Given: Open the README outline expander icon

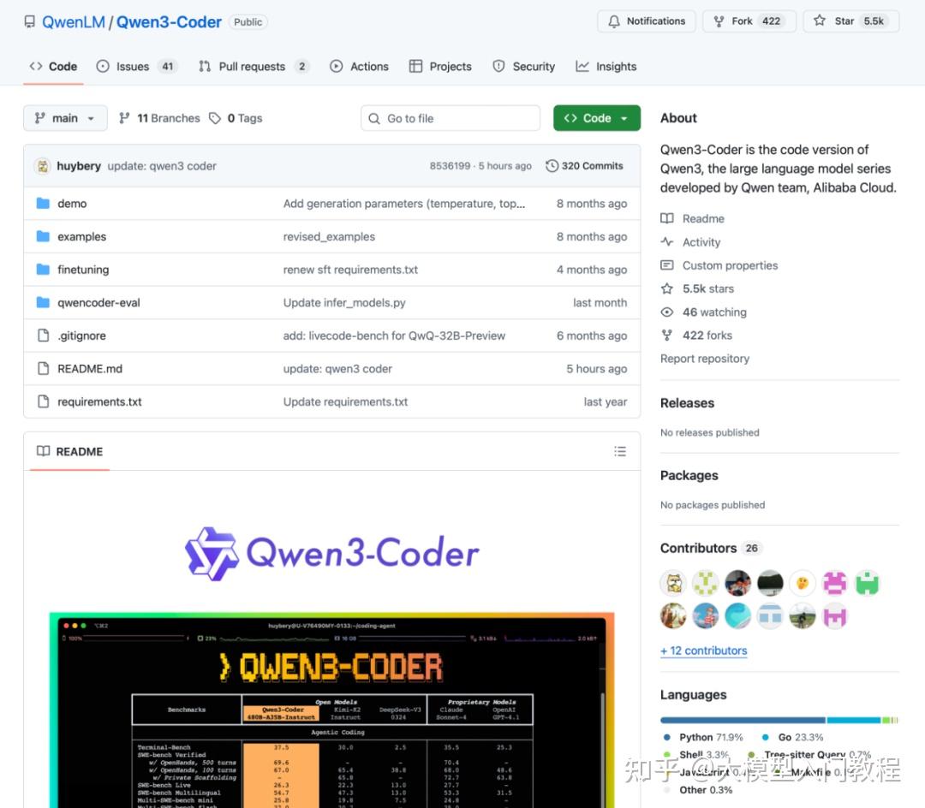Looking at the screenshot, I should pos(620,451).
